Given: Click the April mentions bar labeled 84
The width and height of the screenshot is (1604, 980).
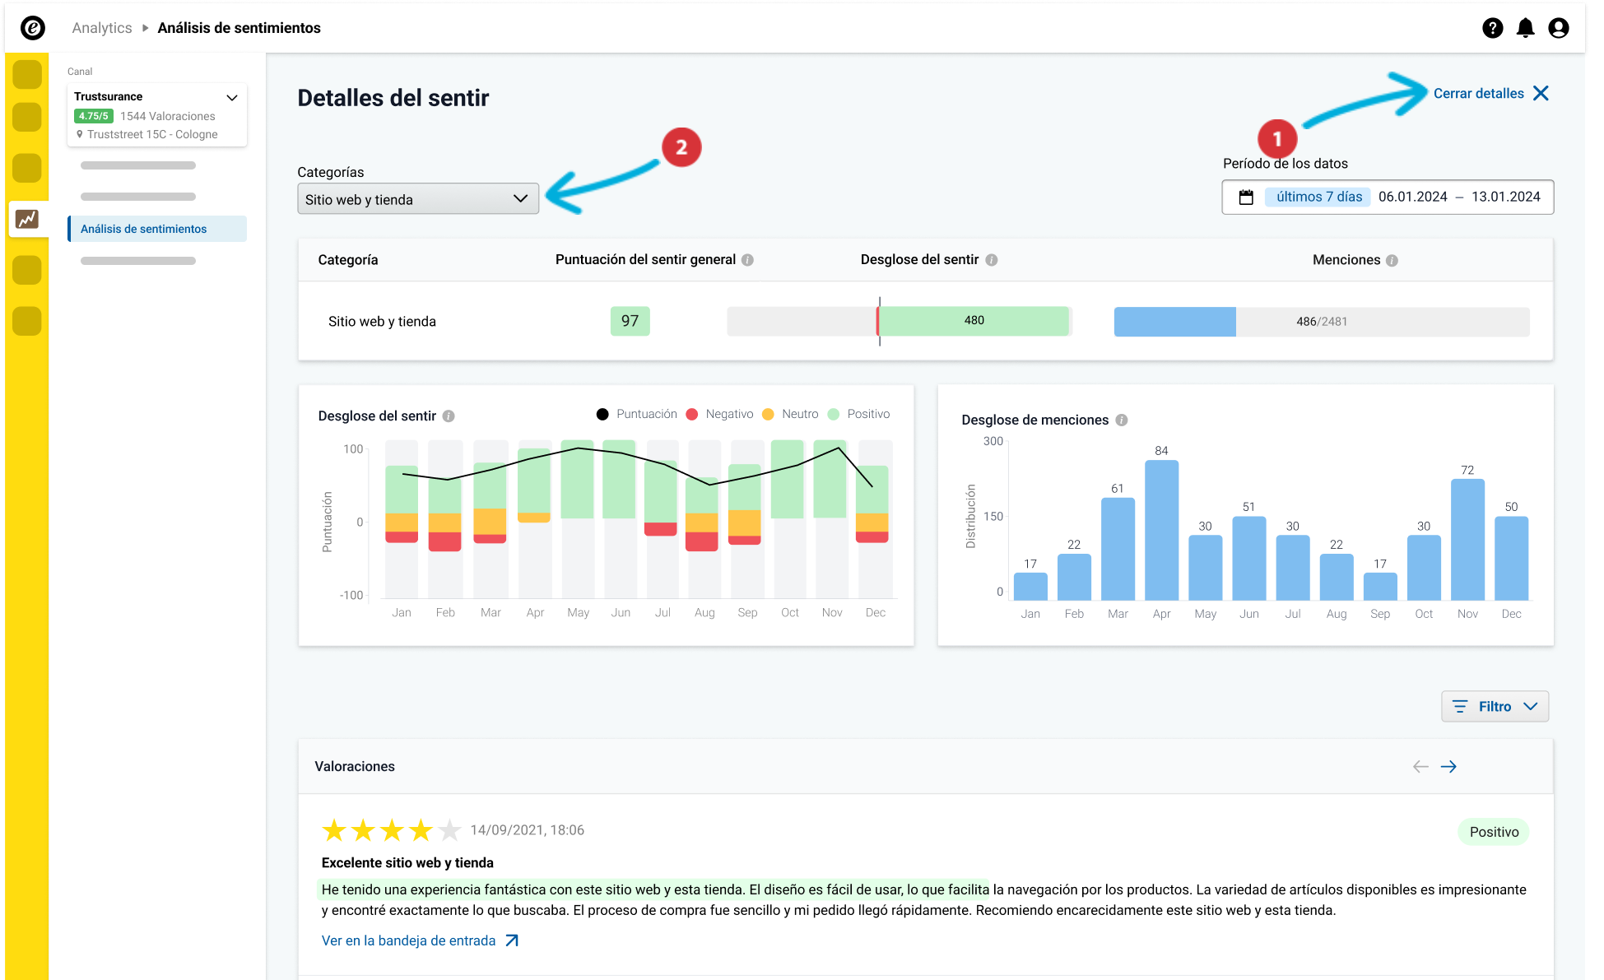Looking at the screenshot, I should [x=1161, y=530].
